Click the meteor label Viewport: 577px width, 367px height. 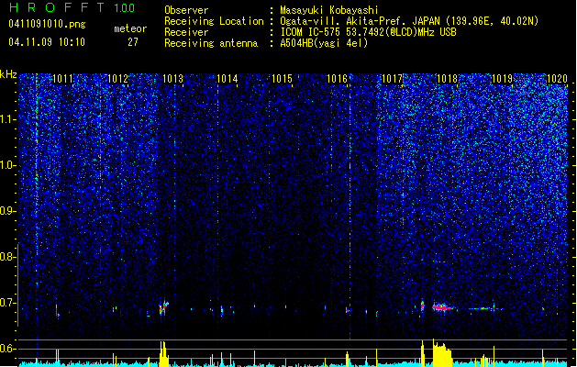[130, 28]
